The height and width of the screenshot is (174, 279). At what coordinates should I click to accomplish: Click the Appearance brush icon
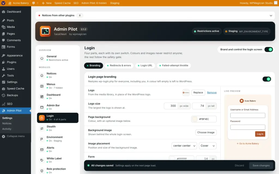(x=4, y=55)
